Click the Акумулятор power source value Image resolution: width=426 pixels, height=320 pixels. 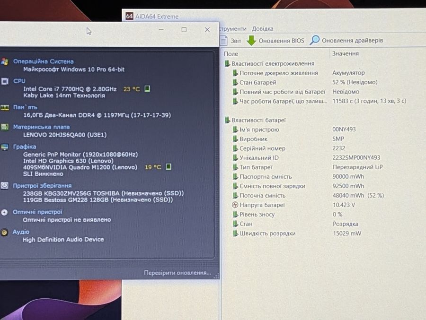[x=348, y=73]
